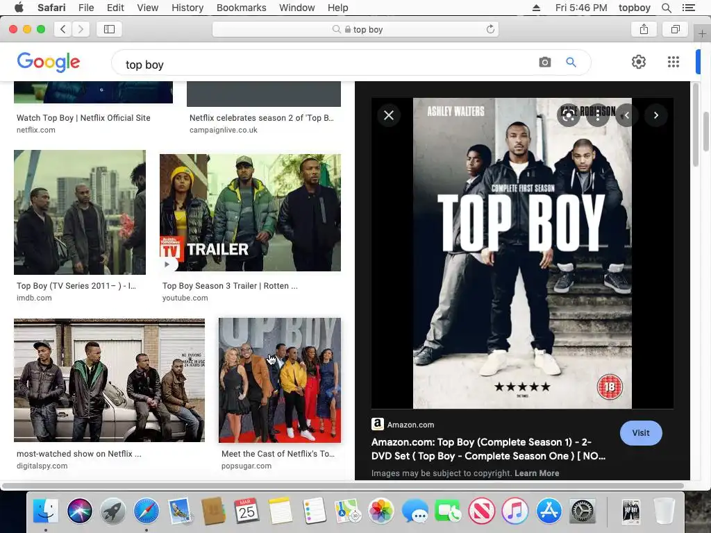The width and height of the screenshot is (711, 533).
Task: Open the Google apps grid
Action: 674,62
